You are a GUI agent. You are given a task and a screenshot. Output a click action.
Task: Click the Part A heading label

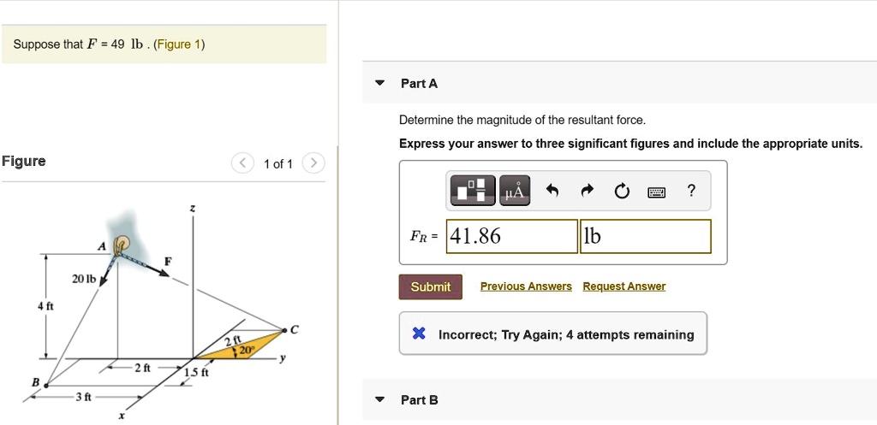pyautogui.click(x=419, y=84)
